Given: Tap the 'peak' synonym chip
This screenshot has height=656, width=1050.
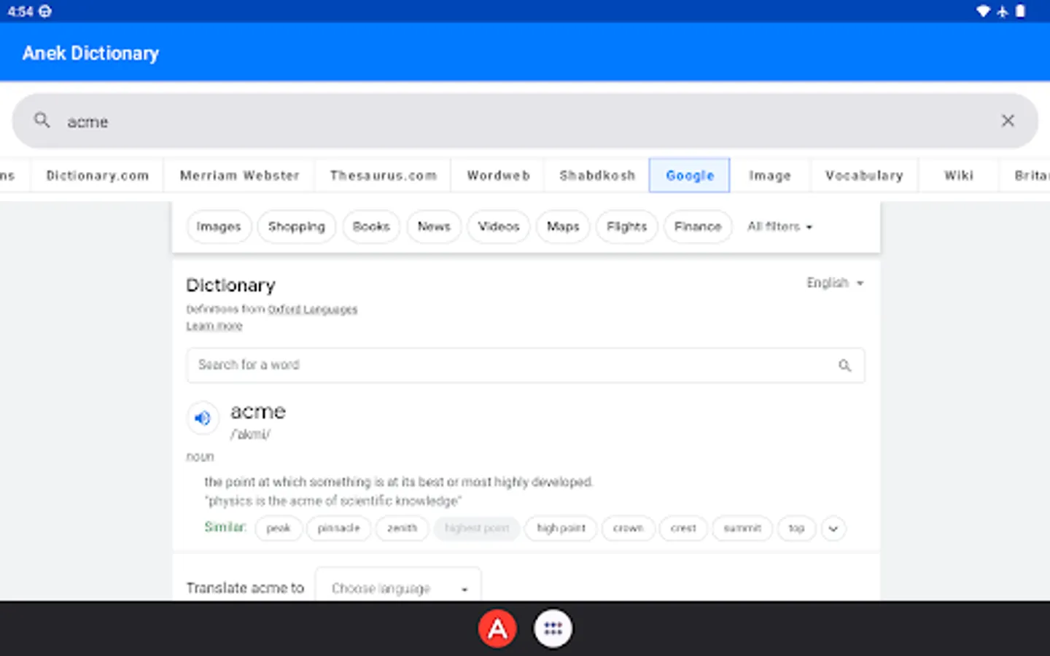Looking at the screenshot, I should tap(279, 528).
